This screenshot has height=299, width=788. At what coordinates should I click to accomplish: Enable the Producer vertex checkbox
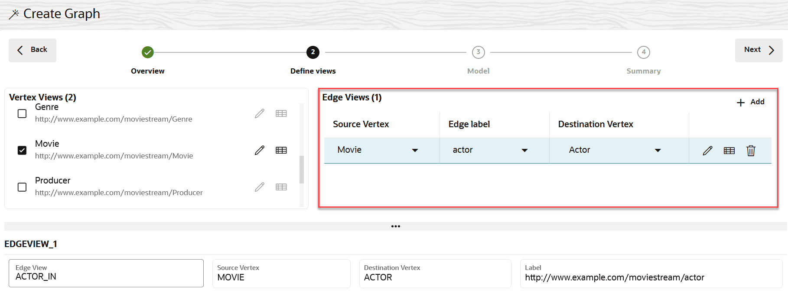pyautogui.click(x=22, y=187)
